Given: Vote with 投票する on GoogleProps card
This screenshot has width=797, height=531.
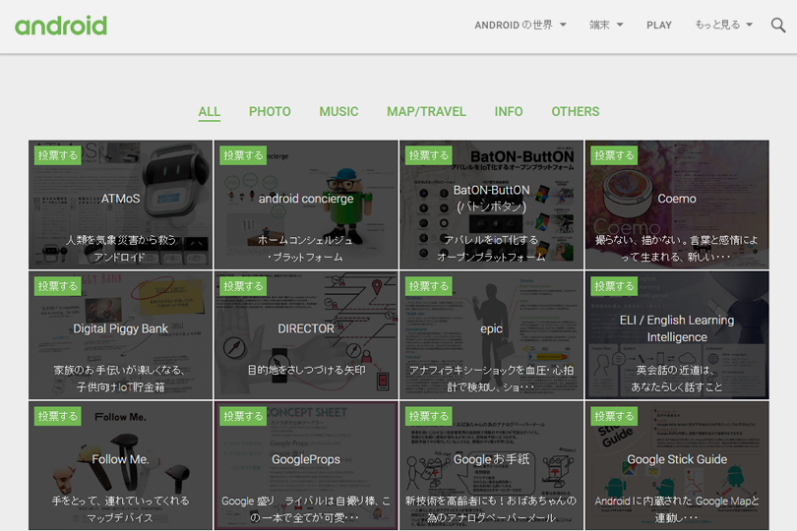Looking at the screenshot, I should (243, 416).
